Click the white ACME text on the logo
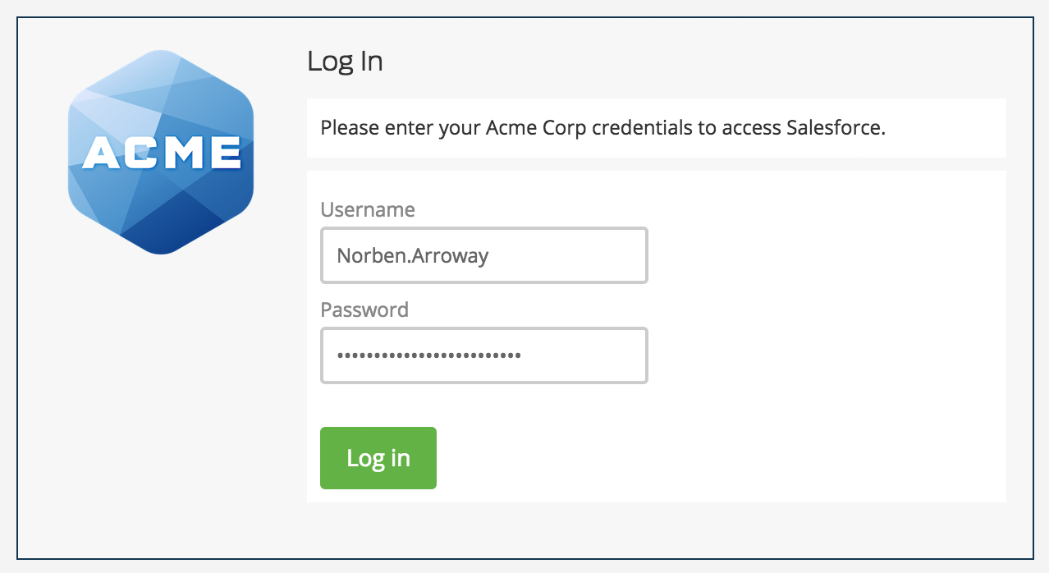Screen dimensions: 1049x573 coord(161,152)
